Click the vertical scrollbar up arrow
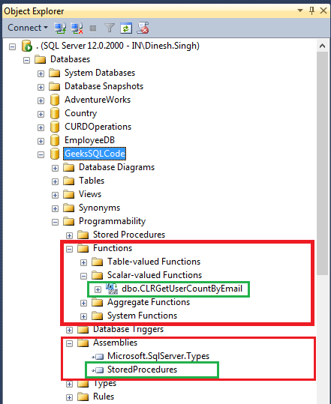 (322, 46)
